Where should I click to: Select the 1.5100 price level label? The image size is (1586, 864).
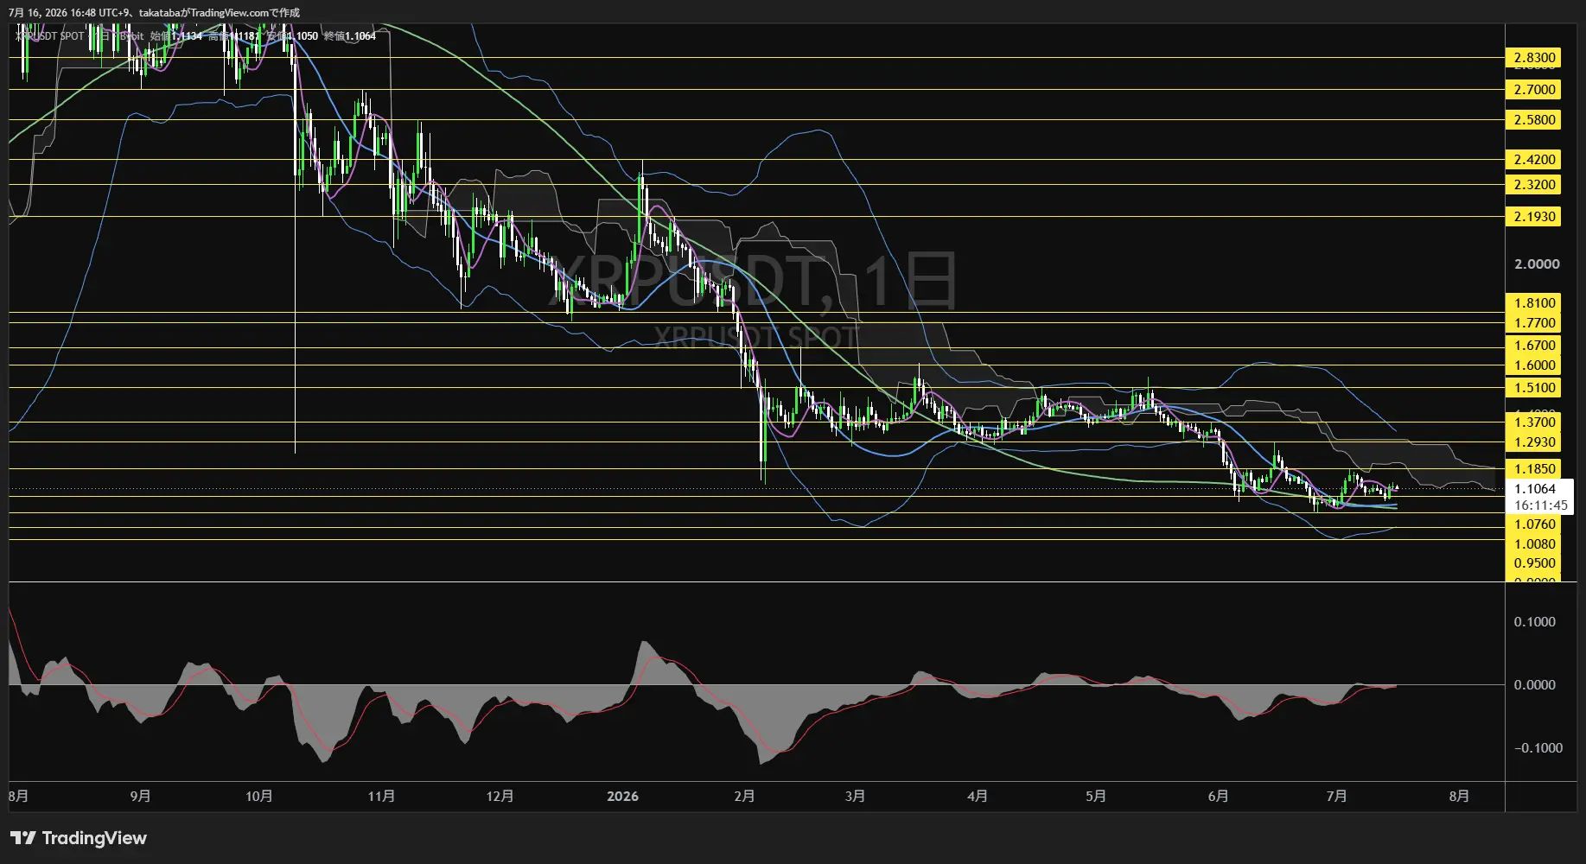pos(1534,387)
